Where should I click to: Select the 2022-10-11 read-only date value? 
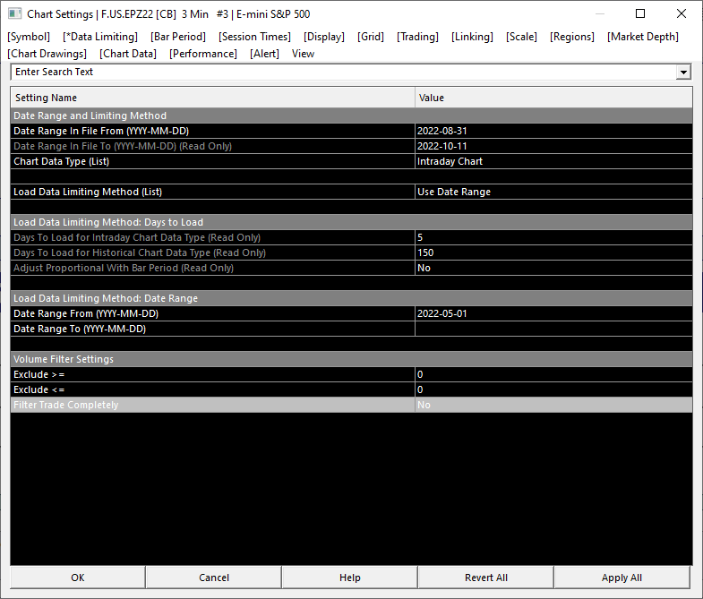pos(553,146)
